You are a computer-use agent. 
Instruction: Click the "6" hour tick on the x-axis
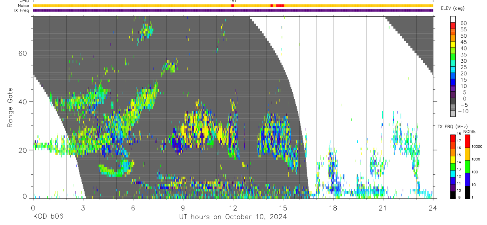point(133,208)
